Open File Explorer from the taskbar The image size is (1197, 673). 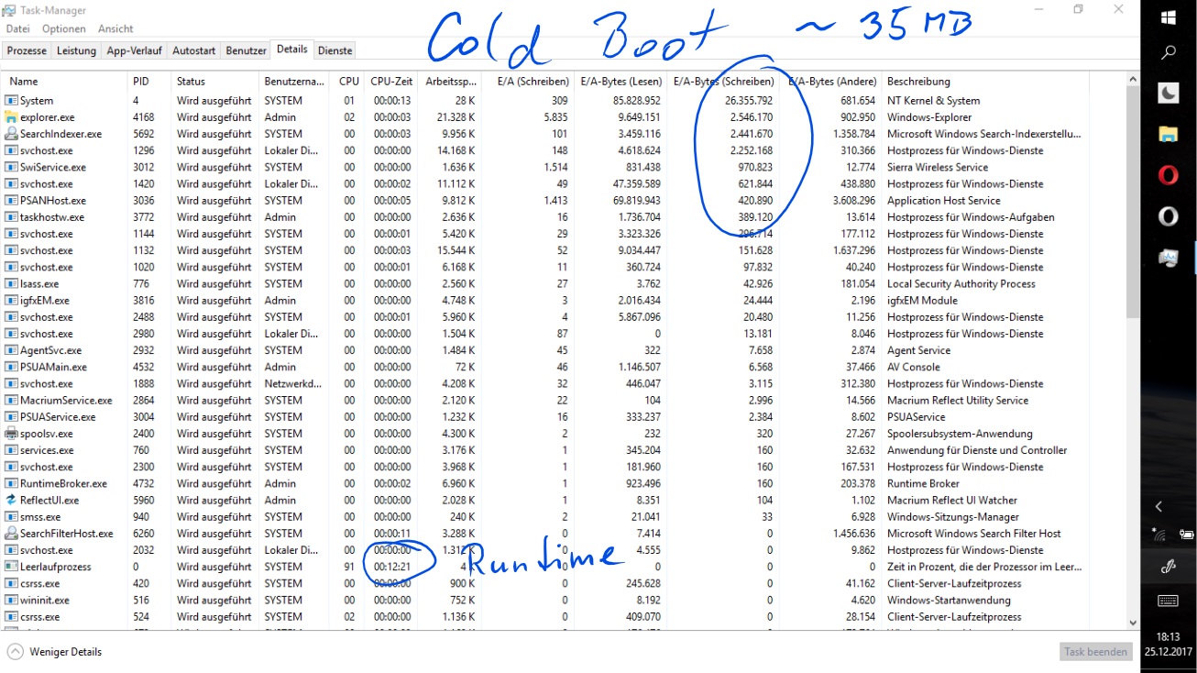(1169, 134)
